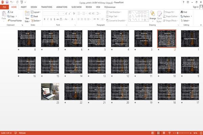Click transition star under slide 8

19,50
